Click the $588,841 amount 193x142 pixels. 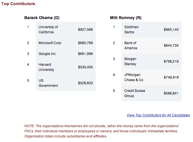coord(171,93)
